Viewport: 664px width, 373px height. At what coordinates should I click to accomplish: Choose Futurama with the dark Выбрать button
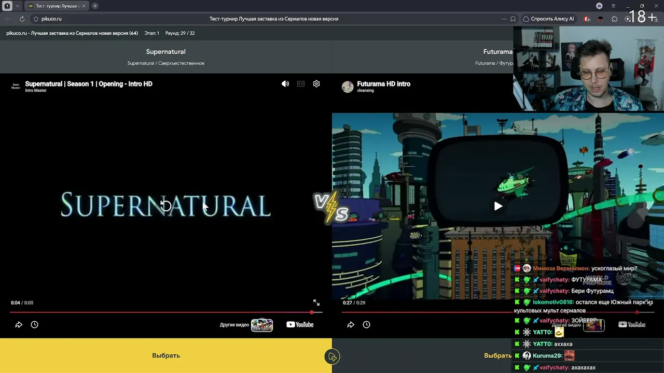(x=498, y=355)
